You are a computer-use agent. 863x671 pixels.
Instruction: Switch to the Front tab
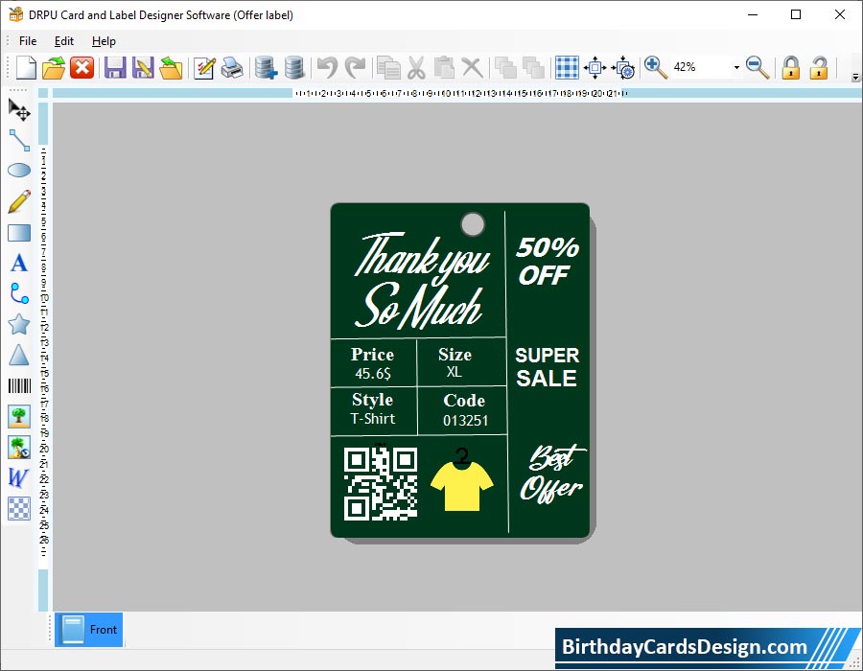tap(88, 630)
